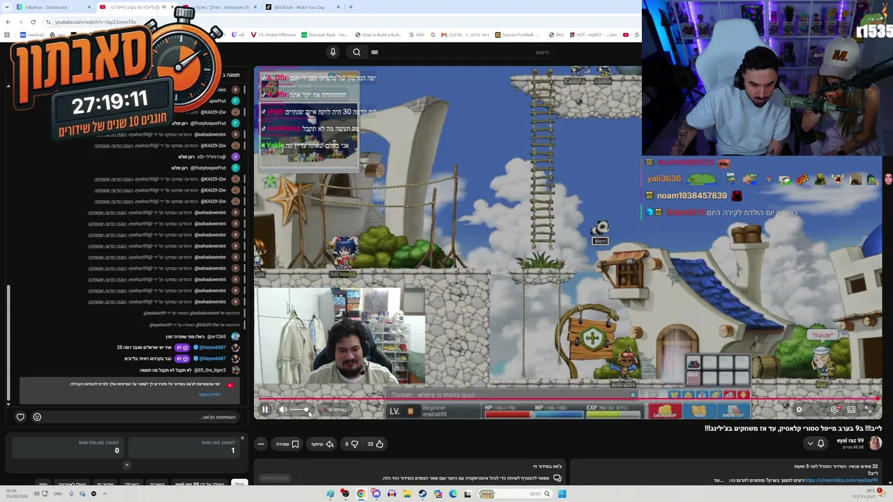Open the on-screen keyboard in the search box
The image size is (893, 502).
tap(375, 52)
